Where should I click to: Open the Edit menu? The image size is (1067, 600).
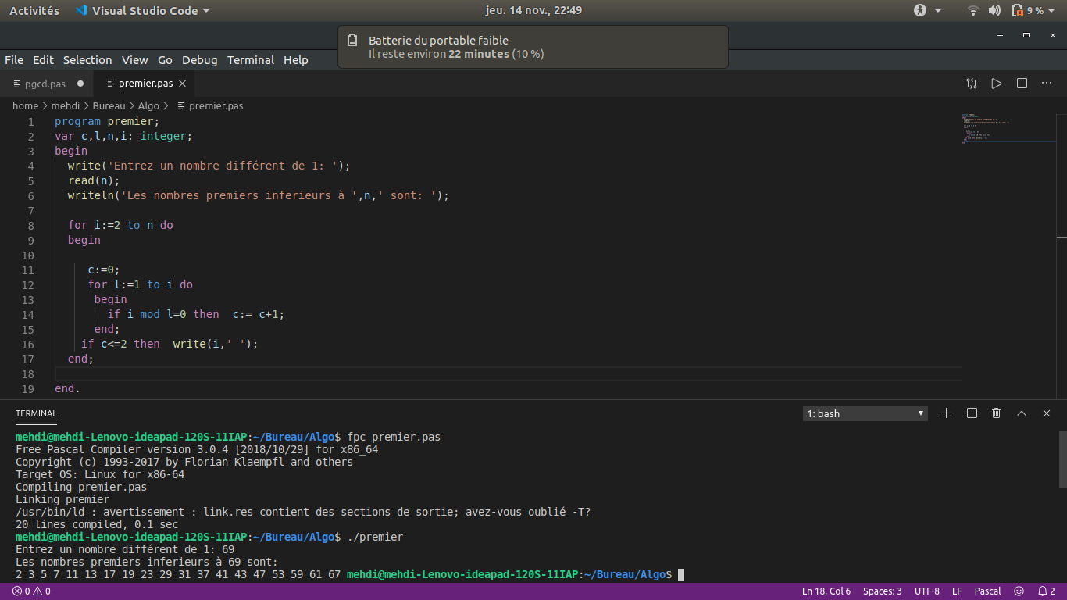point(43,60)
